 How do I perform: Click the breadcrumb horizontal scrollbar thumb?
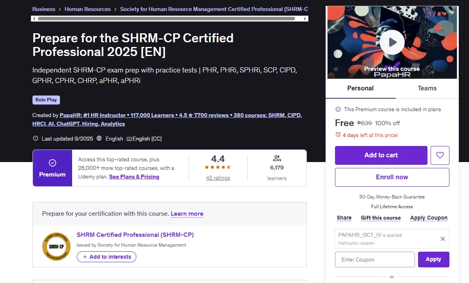click(166, 18)
